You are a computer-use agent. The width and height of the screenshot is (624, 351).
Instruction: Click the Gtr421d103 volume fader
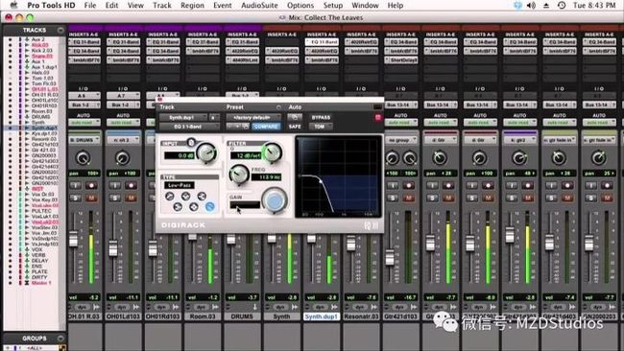pos(390,258)
